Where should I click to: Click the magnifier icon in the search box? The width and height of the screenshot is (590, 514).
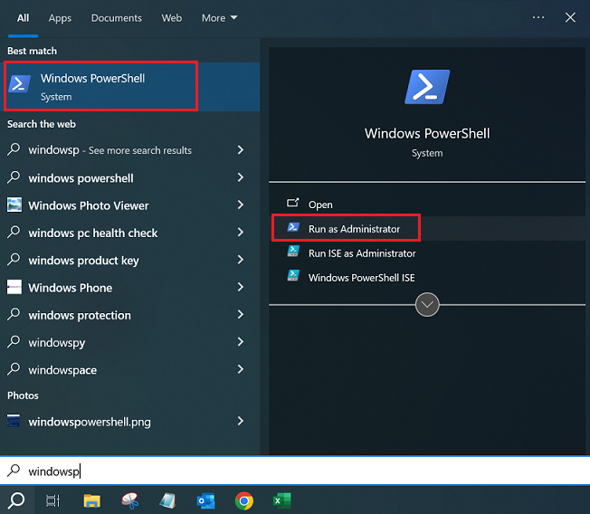(x=14, y=470)
